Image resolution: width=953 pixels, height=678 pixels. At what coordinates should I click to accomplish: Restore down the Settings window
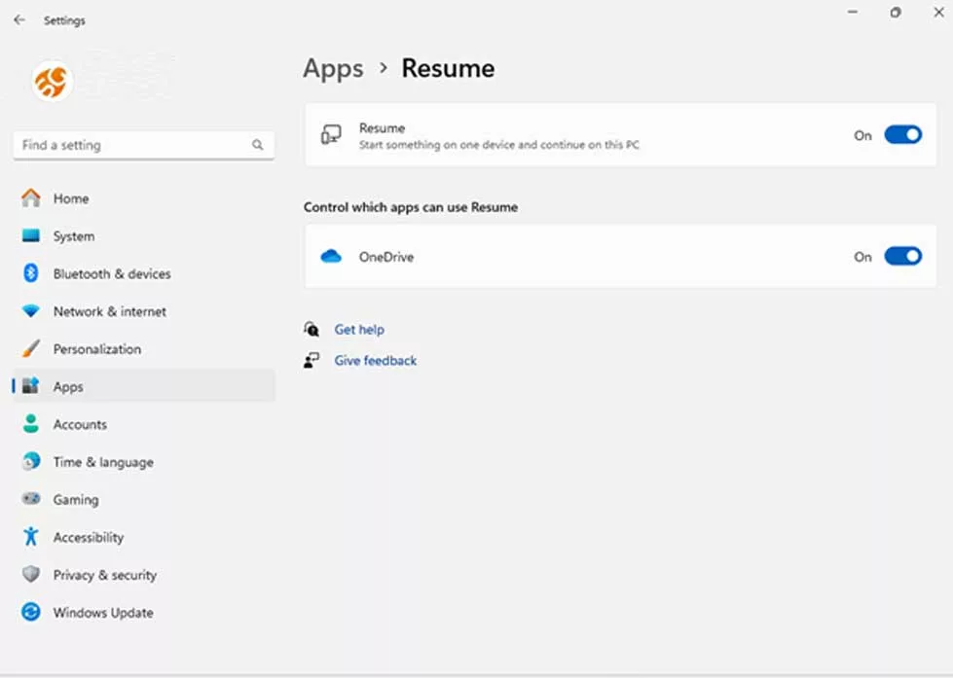tap(896, 12)
